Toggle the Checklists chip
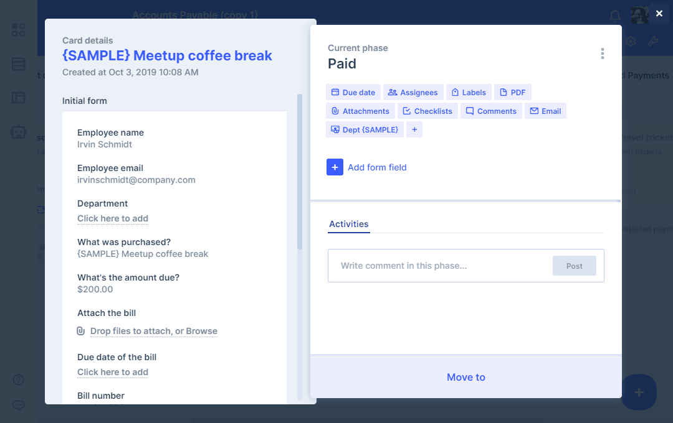Viewport: 673px width, 423px height. 427,111
